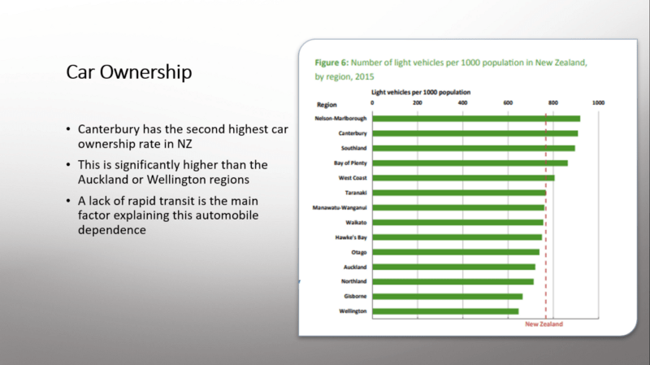650x365 pixels.
Task: Click the "Light vehicles per 1000 population" axis title
Action: tap(421, 93)
